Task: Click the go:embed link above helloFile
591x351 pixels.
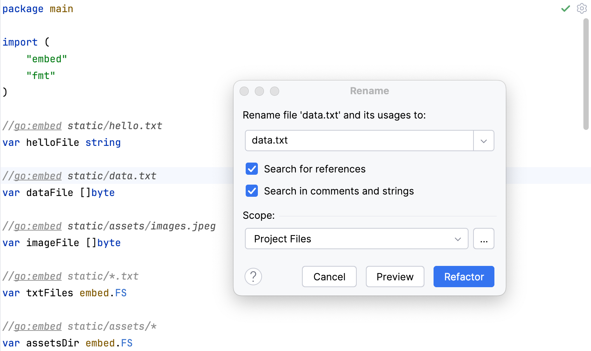Action: coord(37,125)
